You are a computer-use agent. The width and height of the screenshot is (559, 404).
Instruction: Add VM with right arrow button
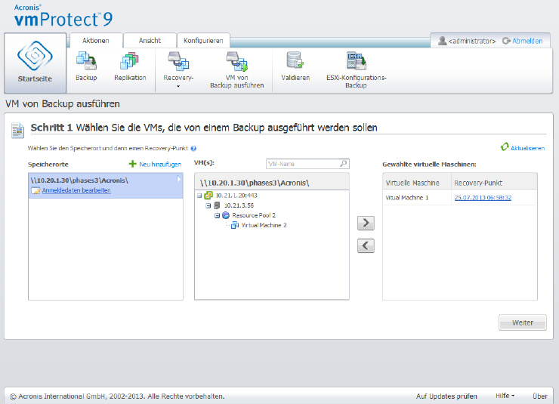(366, 223)
